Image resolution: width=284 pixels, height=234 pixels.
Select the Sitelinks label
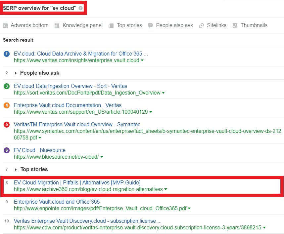coord(216,25)
